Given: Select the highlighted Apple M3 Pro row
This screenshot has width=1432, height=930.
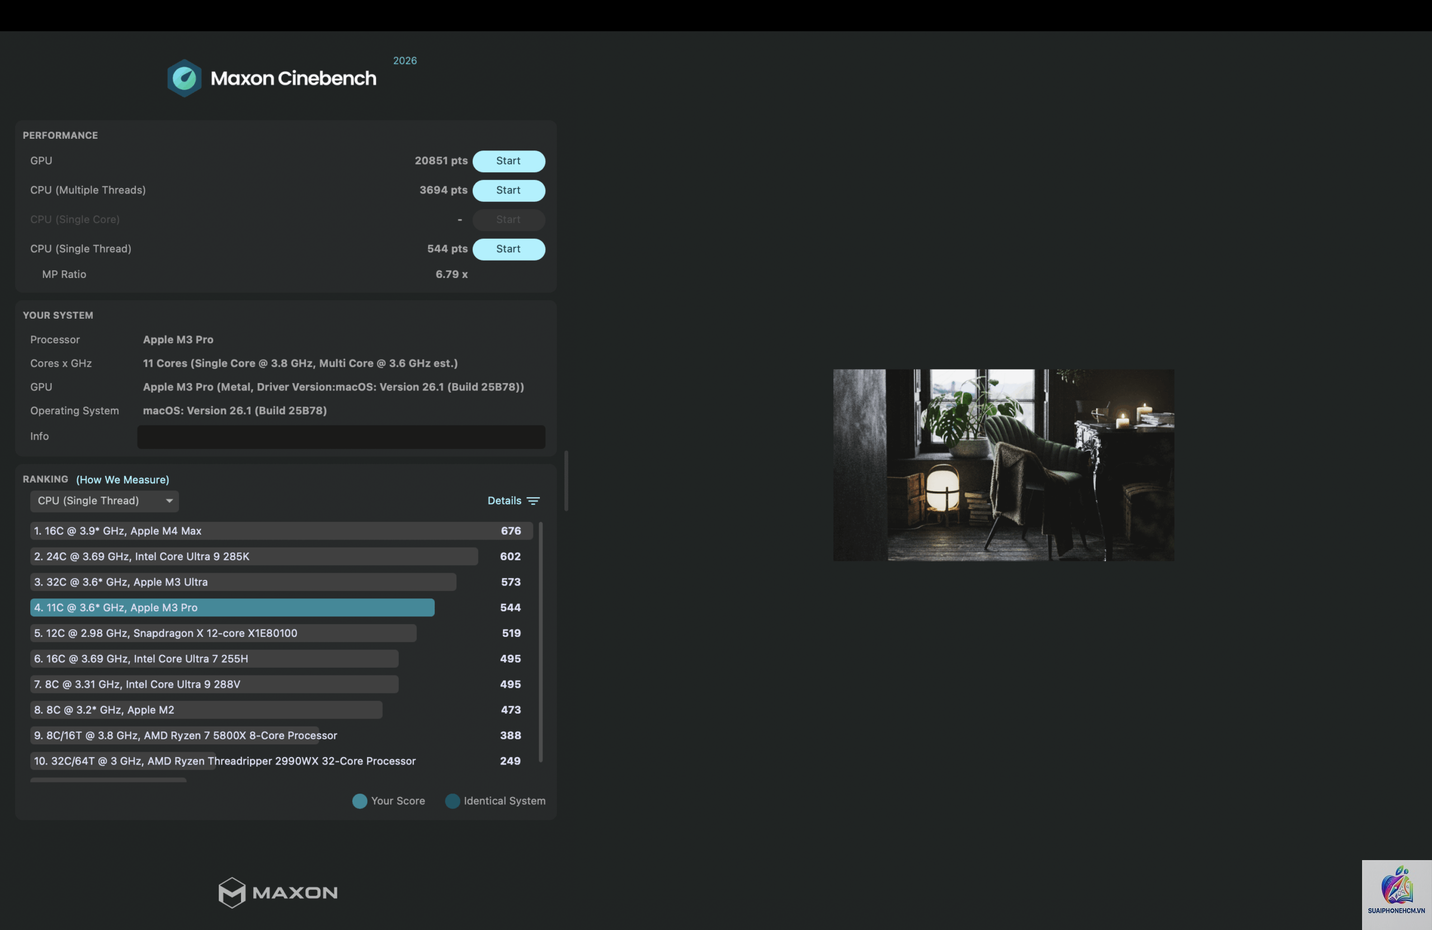Looking at the screenshot, I should pyautogui.click(x=281, y=607).
